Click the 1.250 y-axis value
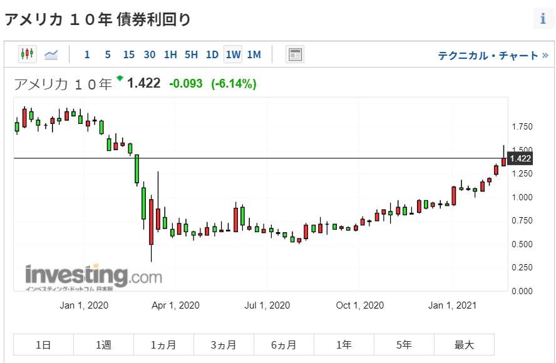 [x=522, y=173]
